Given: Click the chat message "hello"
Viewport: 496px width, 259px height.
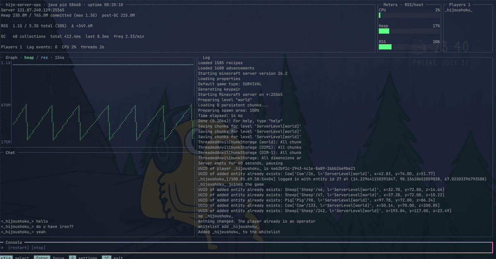Looking at the screenshot, I should click(x=42, y=221).
